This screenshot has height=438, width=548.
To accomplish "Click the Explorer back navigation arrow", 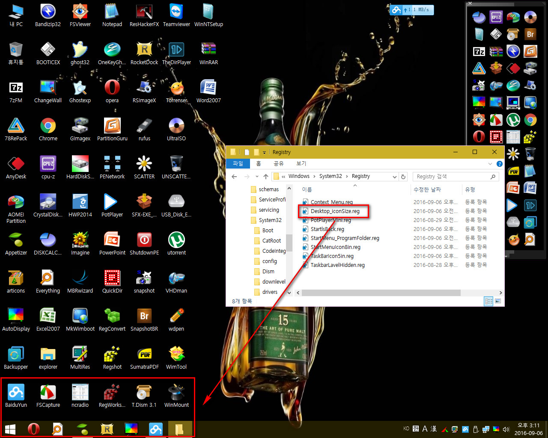I will click(x=234, y=176).
